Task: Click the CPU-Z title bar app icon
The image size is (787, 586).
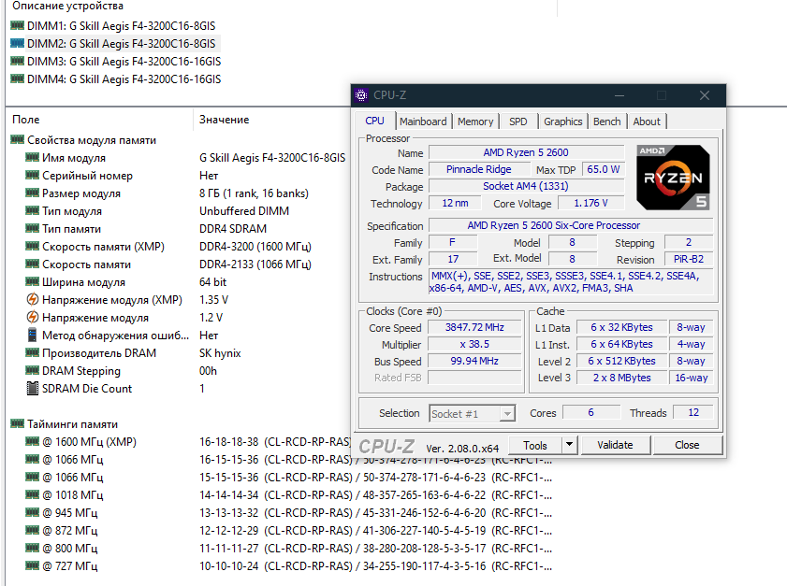Action: tap(362, 95)
